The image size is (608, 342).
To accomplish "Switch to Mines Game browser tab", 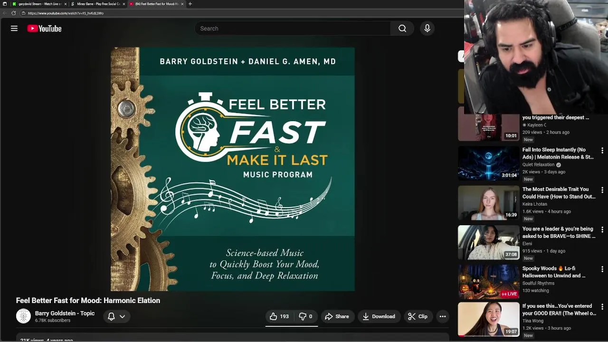I will point(96,4).
